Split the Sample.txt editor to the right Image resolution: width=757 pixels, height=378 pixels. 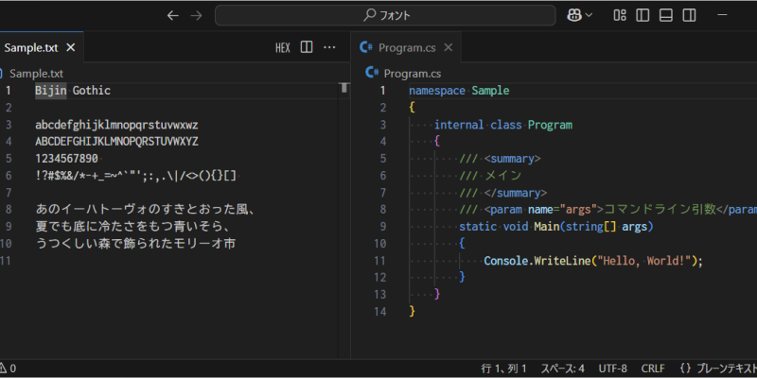(307, 47)
